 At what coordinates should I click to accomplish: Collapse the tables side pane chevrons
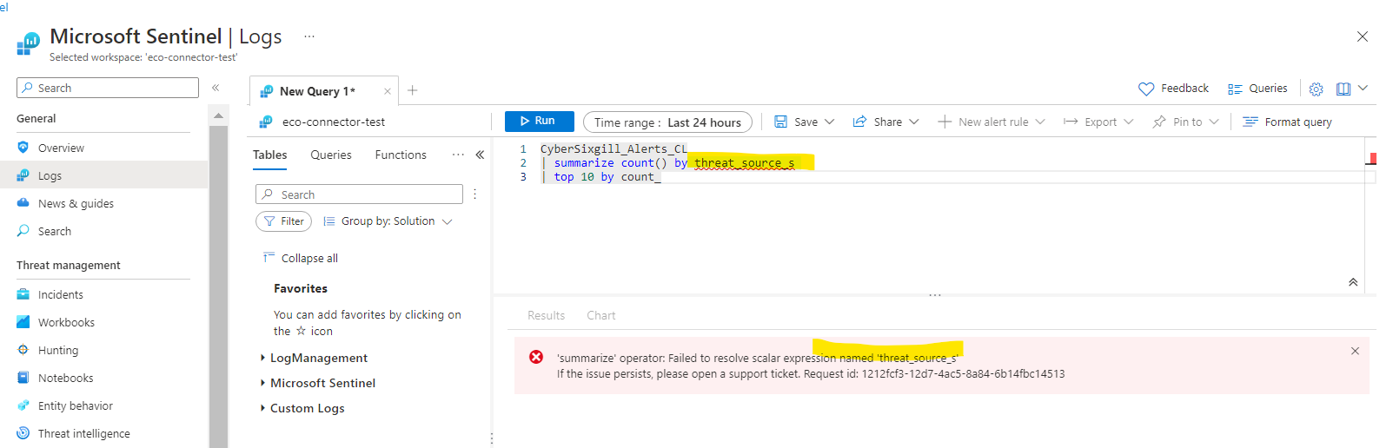(480, 155)
